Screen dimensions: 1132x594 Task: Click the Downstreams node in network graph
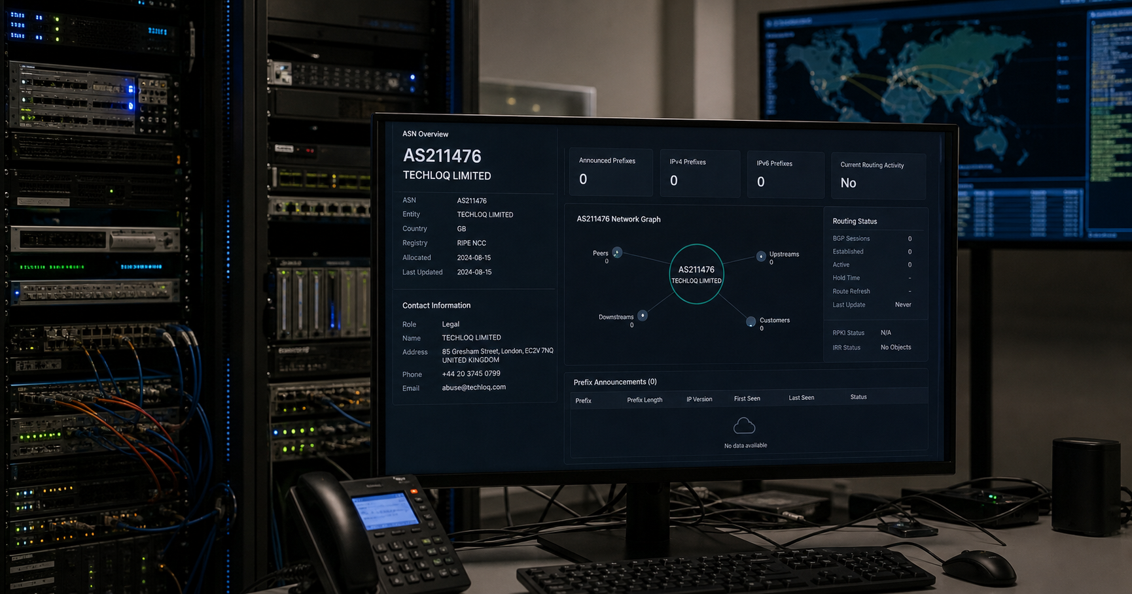[x=643, y=316]
